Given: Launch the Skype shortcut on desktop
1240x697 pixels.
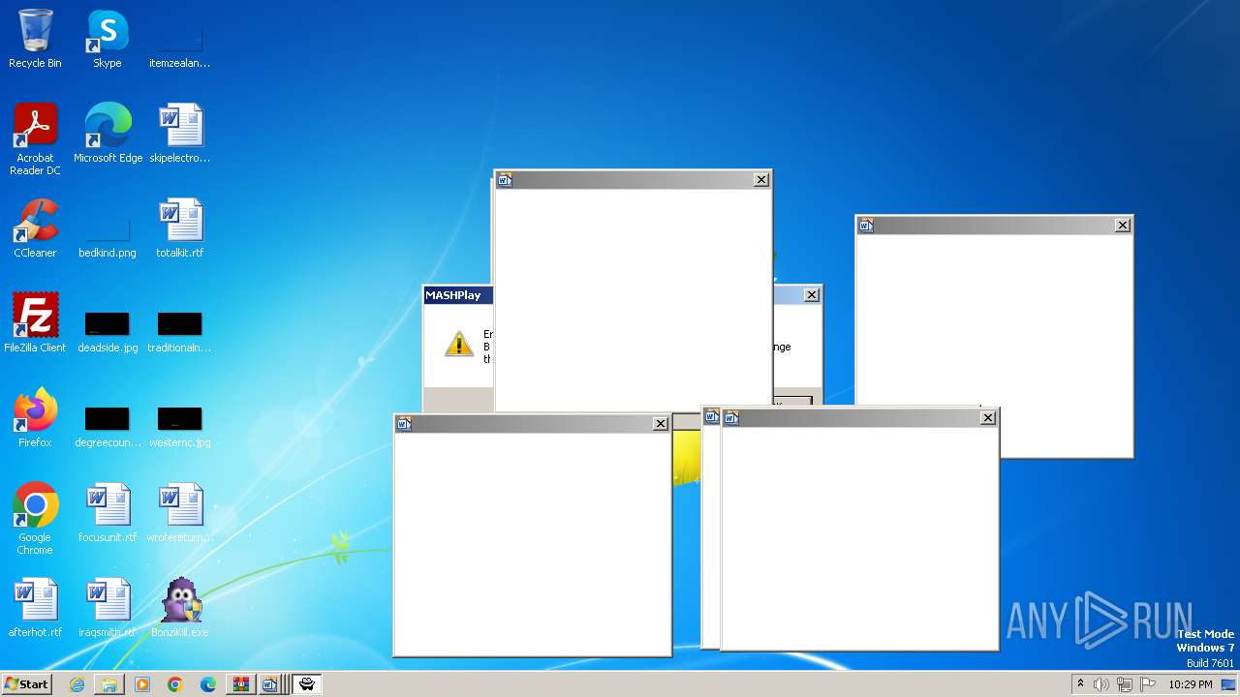Looking at the screenshot, I should 108,39.
